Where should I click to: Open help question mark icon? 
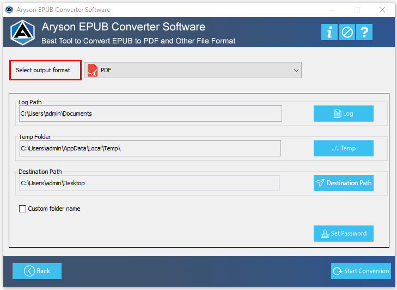pos(364,32)
